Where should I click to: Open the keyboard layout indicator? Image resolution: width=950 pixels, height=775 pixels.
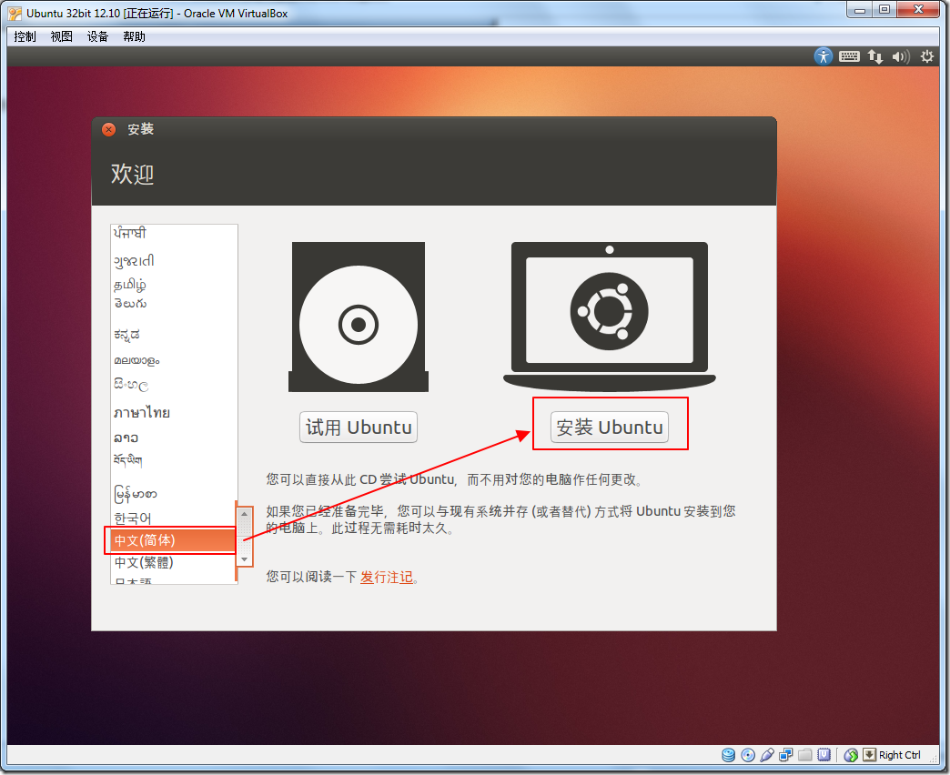[849, 56]
